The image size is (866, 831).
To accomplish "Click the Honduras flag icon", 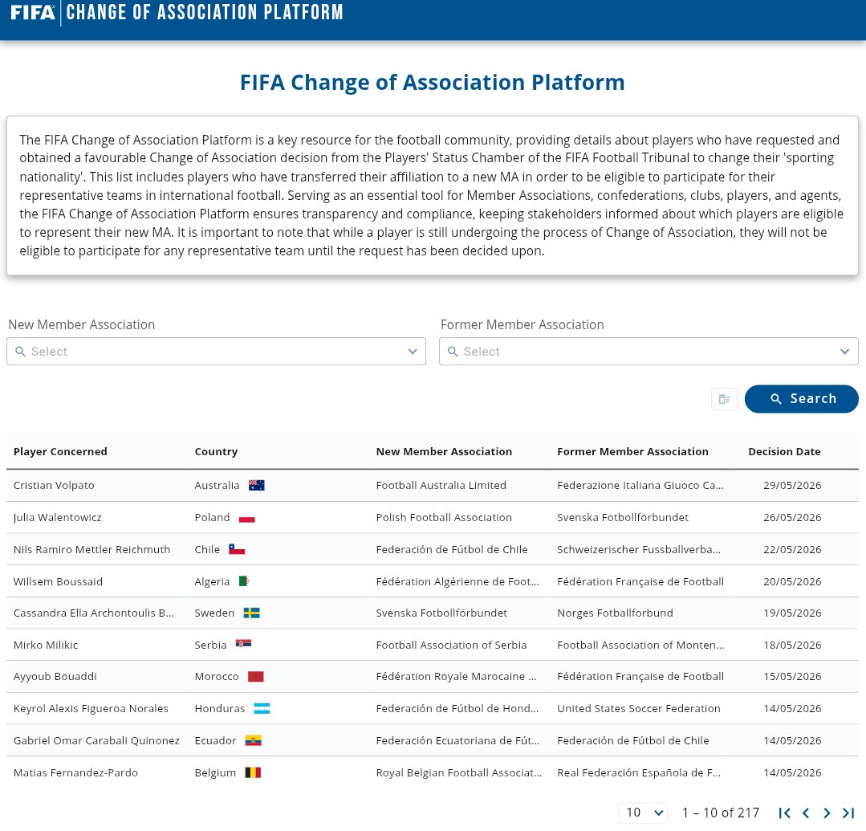I will click(262, 708).
